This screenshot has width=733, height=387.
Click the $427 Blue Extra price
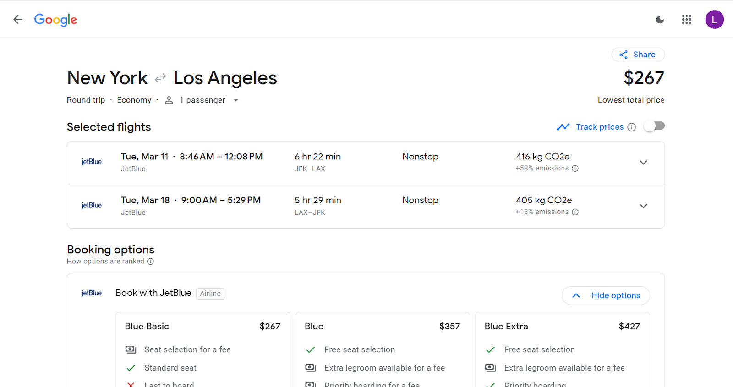[x=629, y=326]
